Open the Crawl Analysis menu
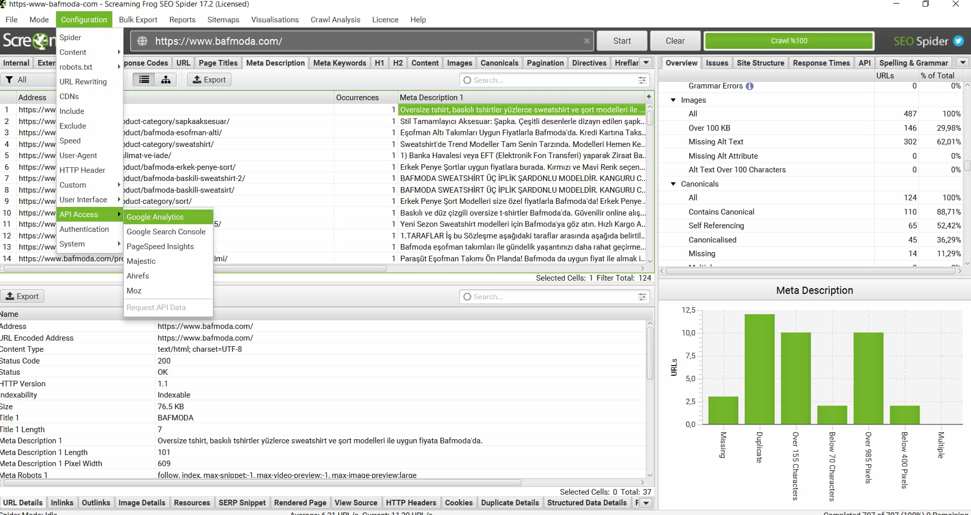Image resolution: width=971 pixels, height=515 pixels. (x=335, y=20)
